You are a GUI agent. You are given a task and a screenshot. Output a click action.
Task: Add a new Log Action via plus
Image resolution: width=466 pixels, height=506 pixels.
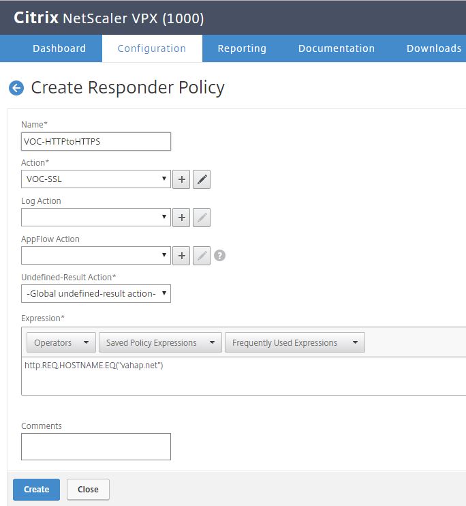pyautogui.click(x=181, y=218)
